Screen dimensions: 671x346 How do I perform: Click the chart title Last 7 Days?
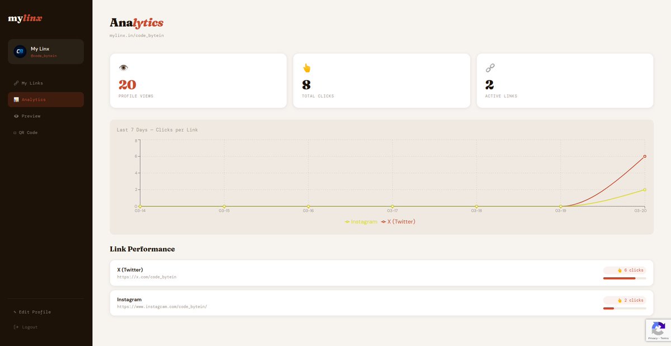click(157, 130)
